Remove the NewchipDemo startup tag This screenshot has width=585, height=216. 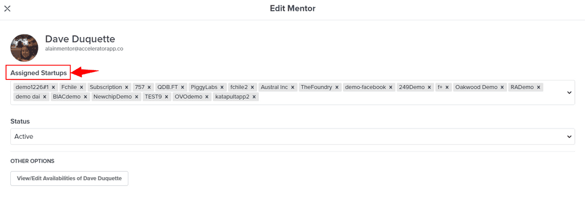tap(136, 97)
